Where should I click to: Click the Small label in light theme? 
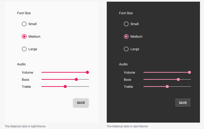click(x=33, y=24)
